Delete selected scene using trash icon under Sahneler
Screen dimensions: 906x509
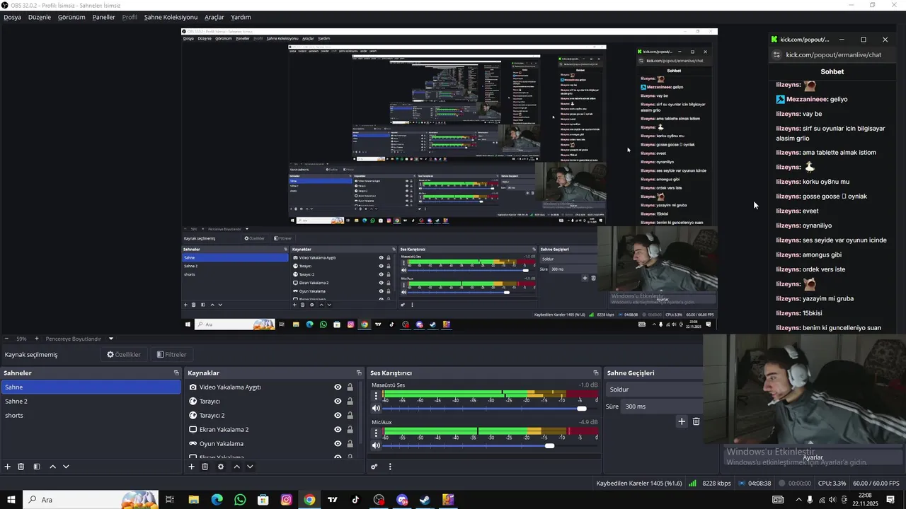21,467
